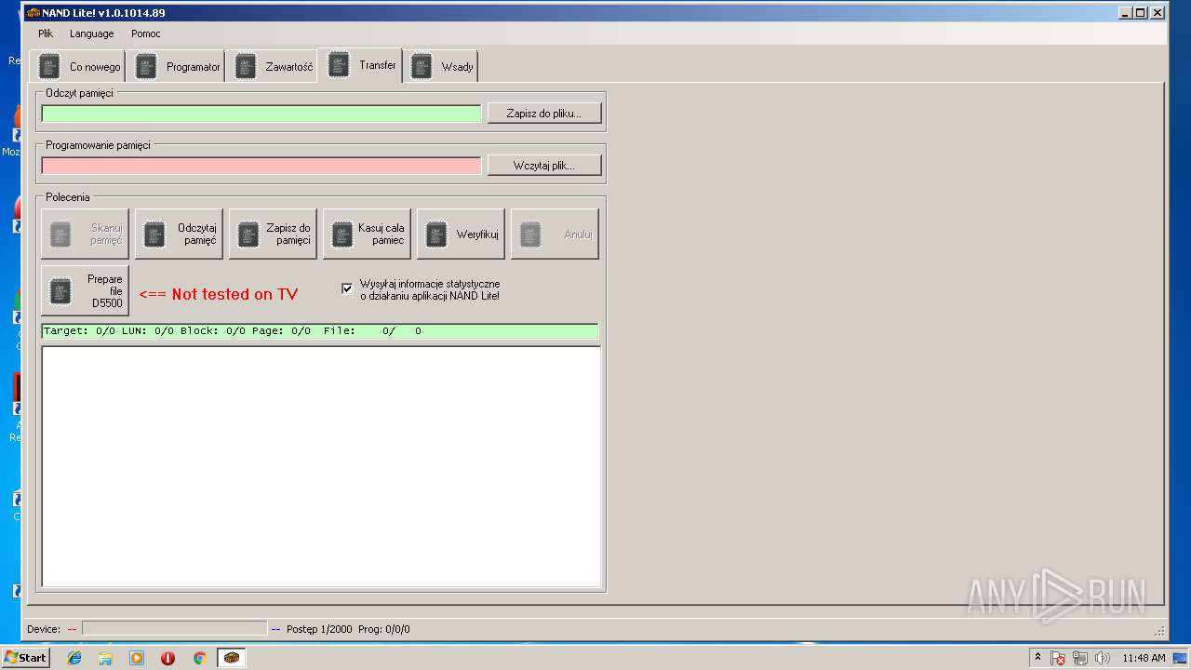
Task: Click the Show desktop tray button
Action: point(1181,658)
